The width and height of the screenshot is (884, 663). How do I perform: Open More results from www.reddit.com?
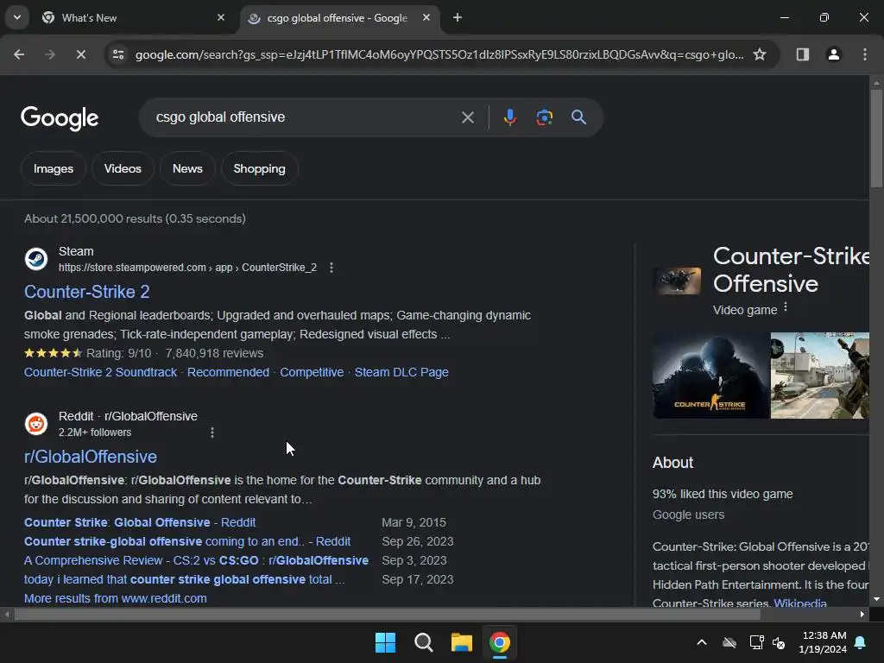point(115,598)
